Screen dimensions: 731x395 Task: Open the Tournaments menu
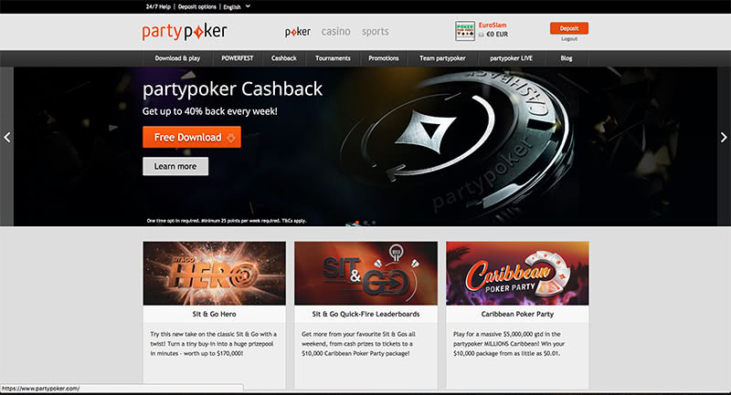[333, 58]
